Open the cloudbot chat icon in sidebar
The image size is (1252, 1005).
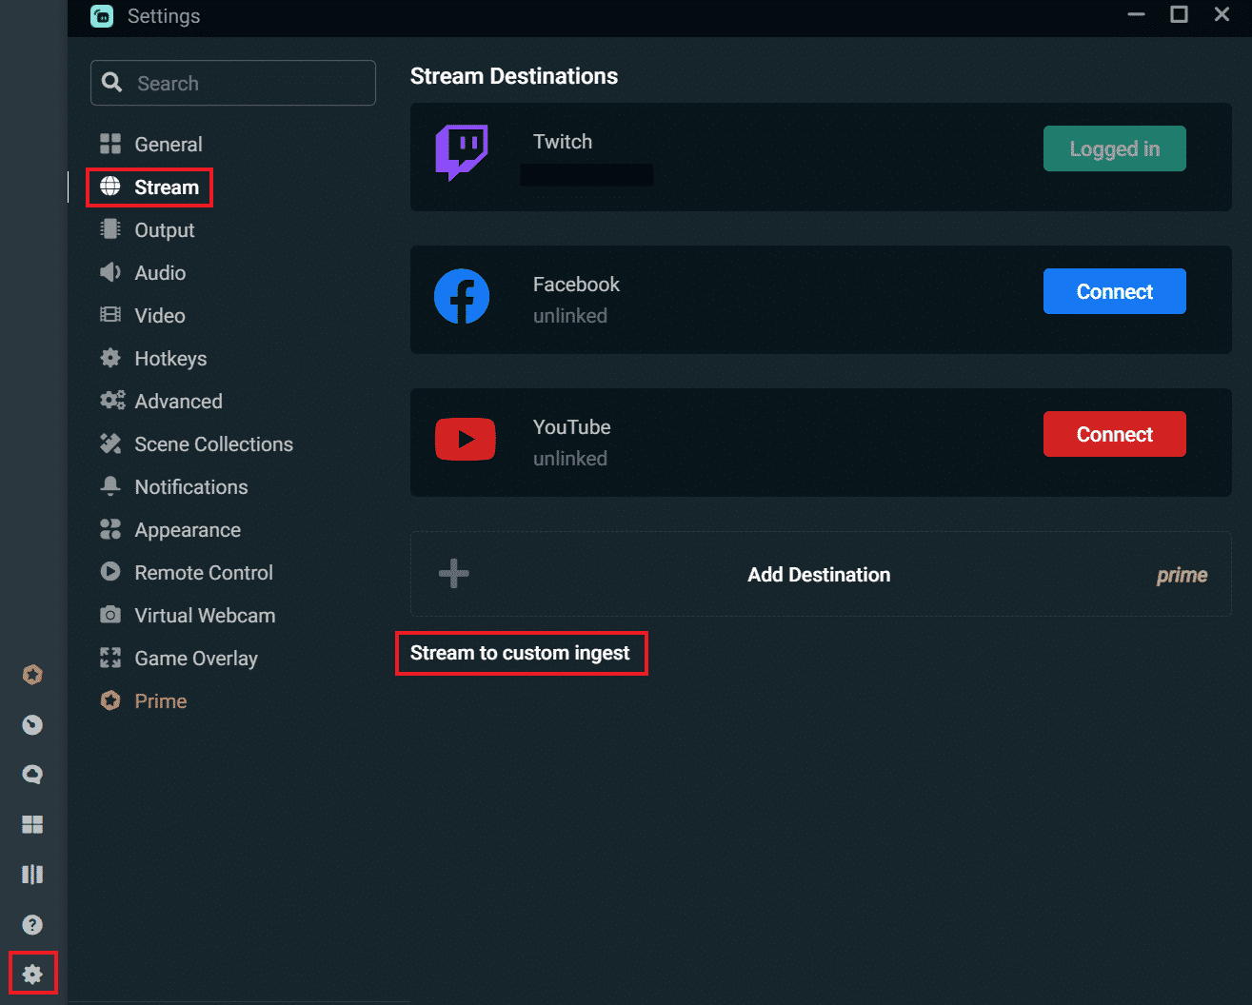(32, 775)
